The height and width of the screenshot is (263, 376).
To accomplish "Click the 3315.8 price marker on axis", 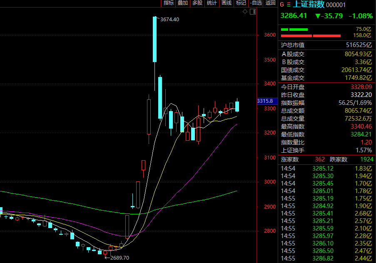I will point(267,101).
